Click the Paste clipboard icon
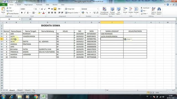Image resolution: width=177 pixels, height=99 pixels. click(x=3, y=9)
